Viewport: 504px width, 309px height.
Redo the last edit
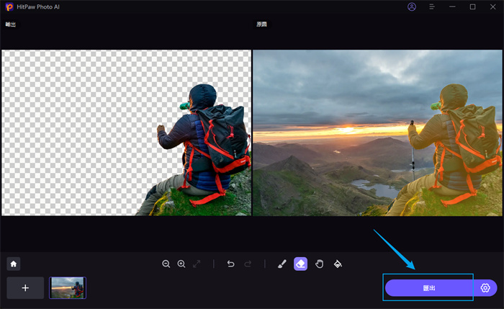coord(246,264)
